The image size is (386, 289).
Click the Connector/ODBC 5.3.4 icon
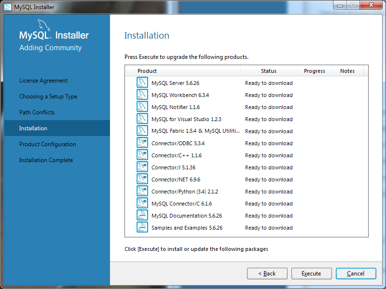[142, 143]
